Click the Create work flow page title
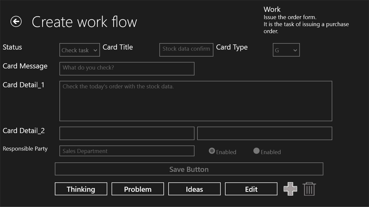The width and height of the screenshot is (369, 207). pos(84,22)
